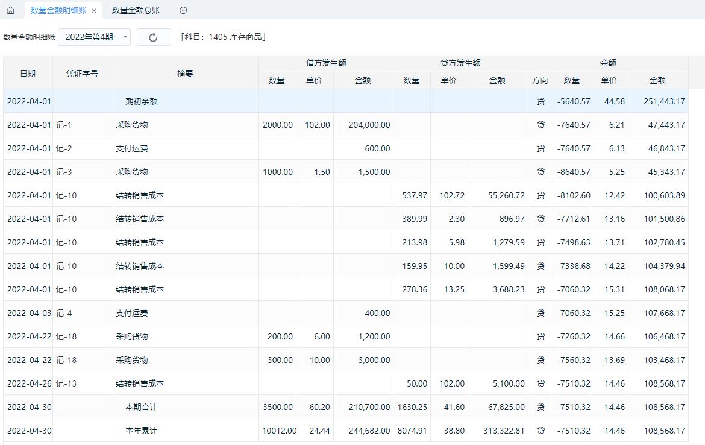Close the 数量金额明细账 tab

[x=94, y=11]
